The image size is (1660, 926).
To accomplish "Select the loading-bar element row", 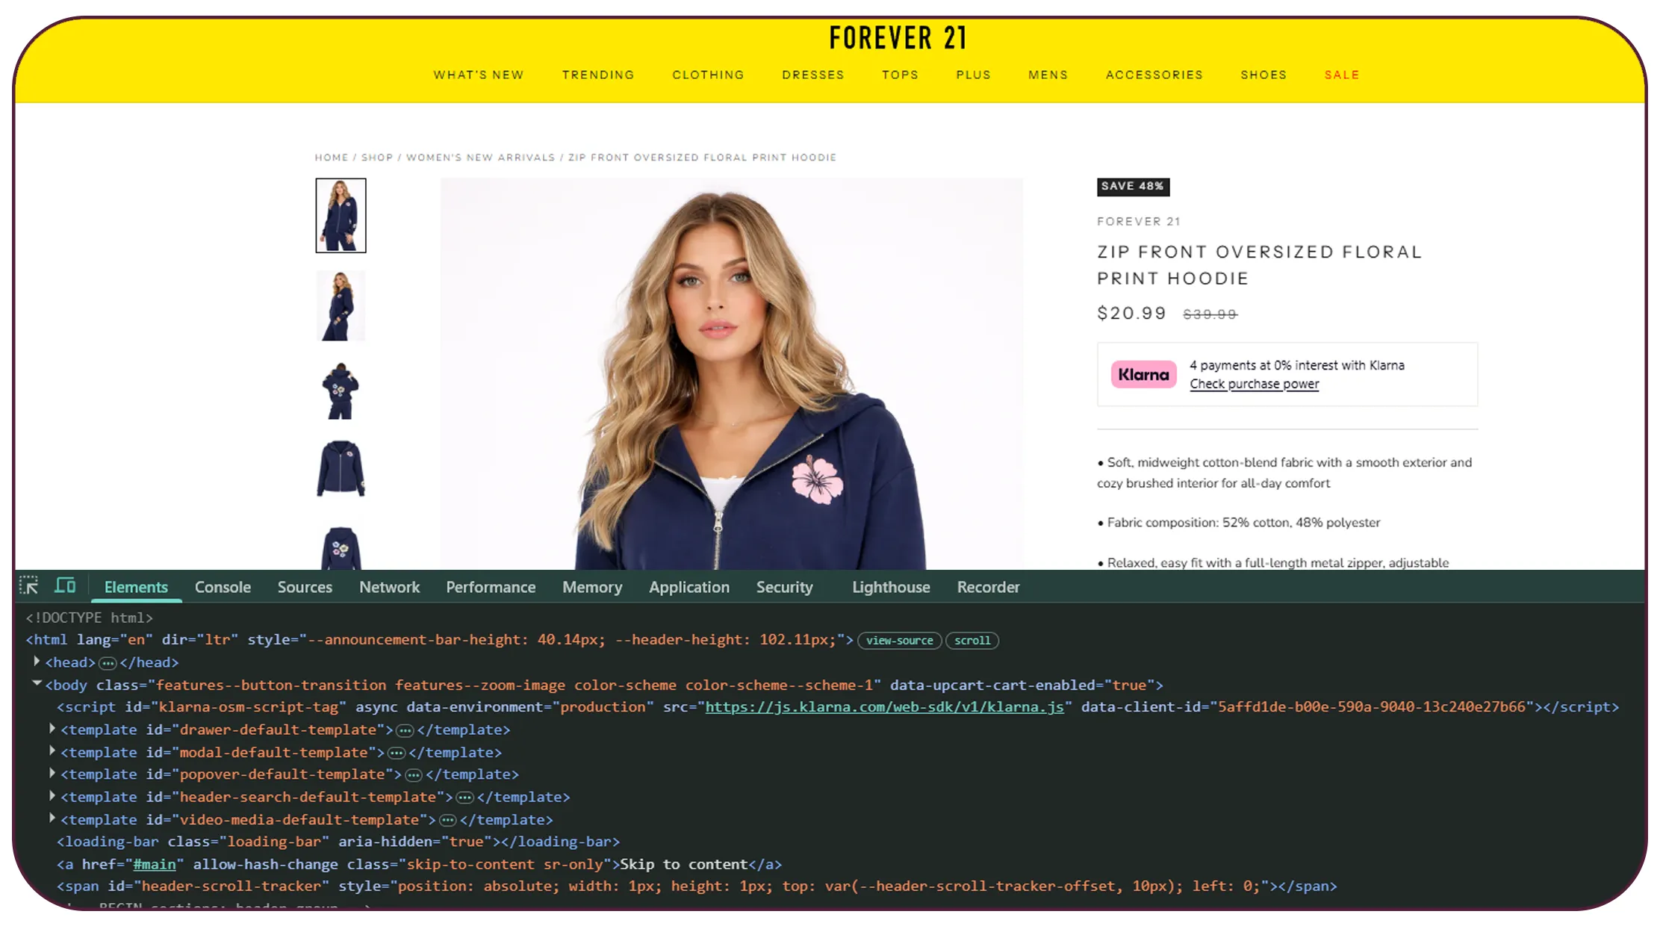I will tap(338, 842).
